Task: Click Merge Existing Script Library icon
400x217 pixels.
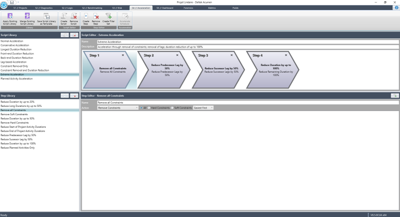Action: click(x=27, y=19)
